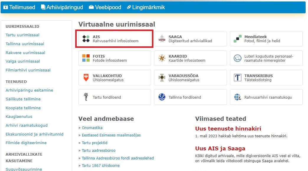Open Veebipood in the top navigation
Screen dimensions: 308x171
pos(105,7)
